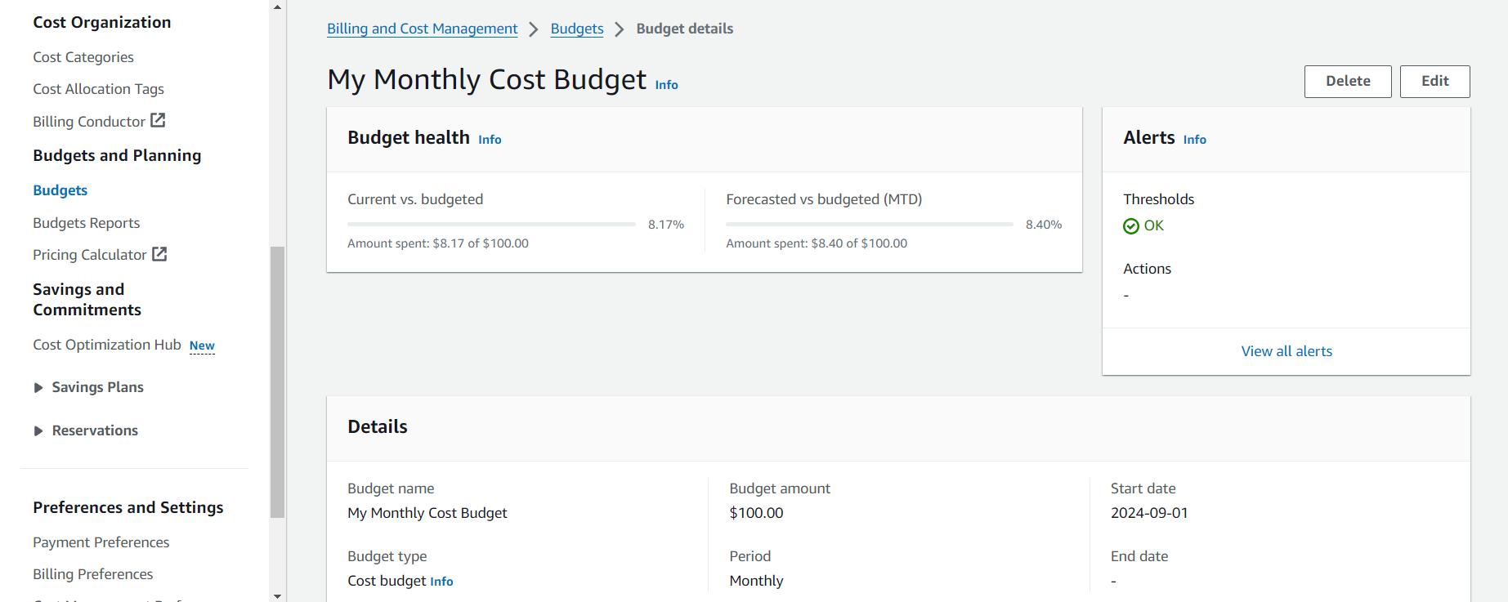Image resolution: width=1508 pixels, height=602 pixels.
Task: Click breadcrumb chevron after Budgets
Action: (620, 29)
